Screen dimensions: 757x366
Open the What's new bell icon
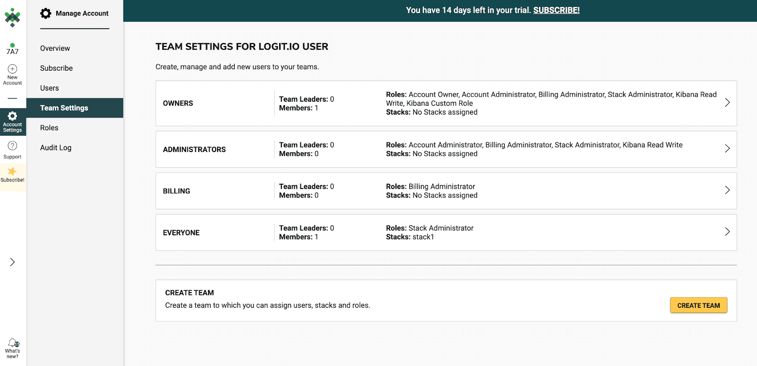pyautogui.click(x=13, y=343)
